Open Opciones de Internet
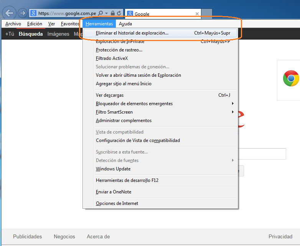 coord(117,203)
